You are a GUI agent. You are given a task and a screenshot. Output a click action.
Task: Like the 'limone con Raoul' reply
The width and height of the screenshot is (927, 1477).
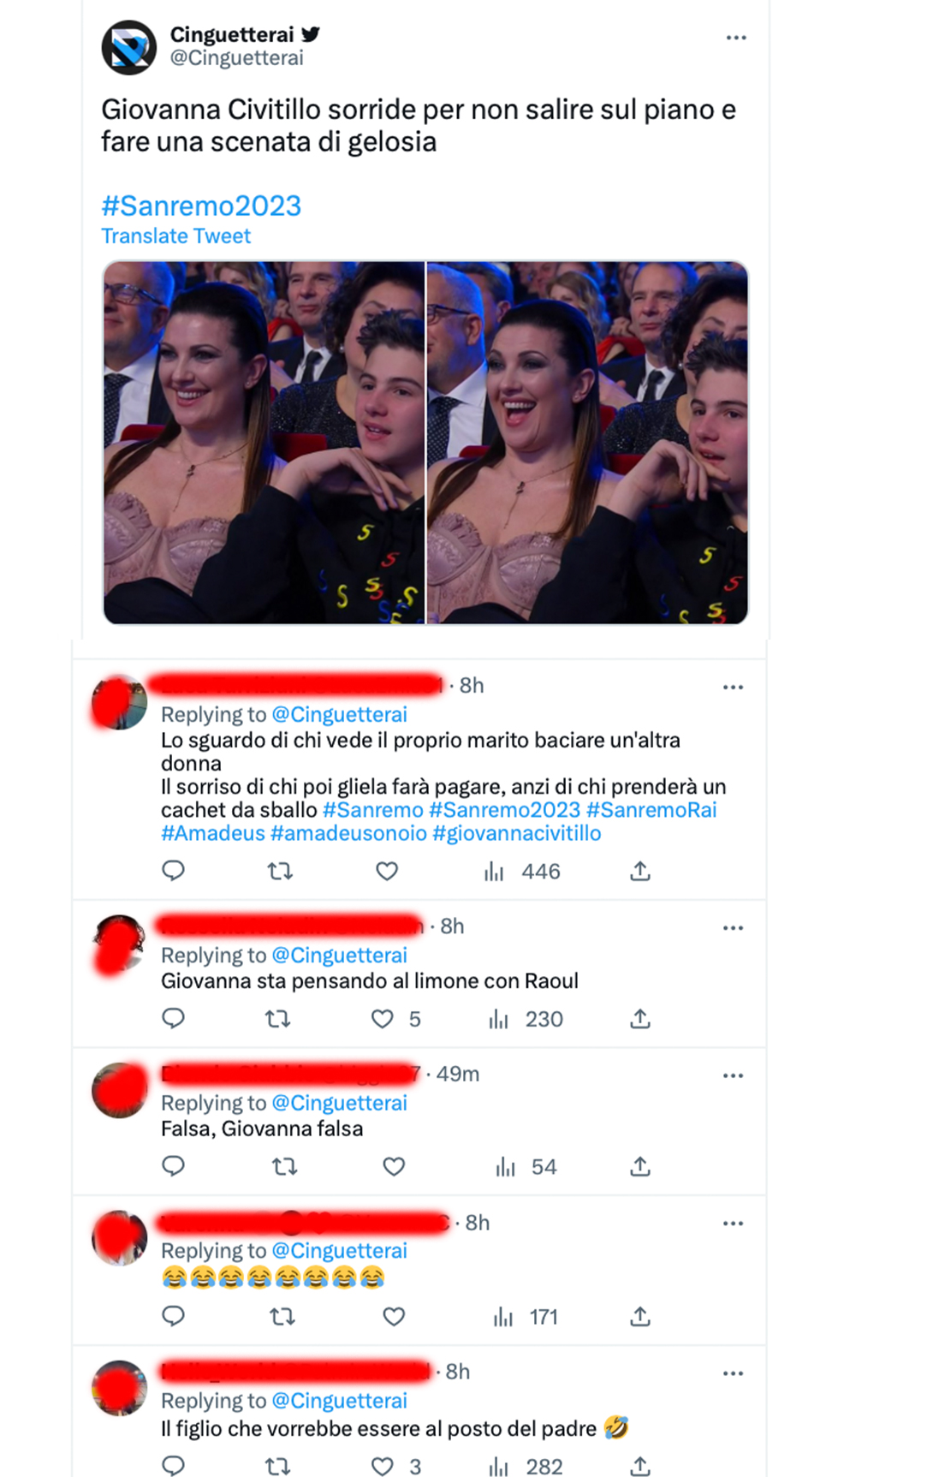(383, 1019)
